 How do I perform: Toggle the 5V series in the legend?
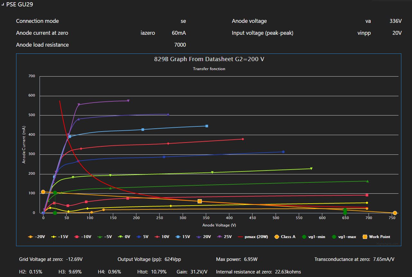[142, 237]
